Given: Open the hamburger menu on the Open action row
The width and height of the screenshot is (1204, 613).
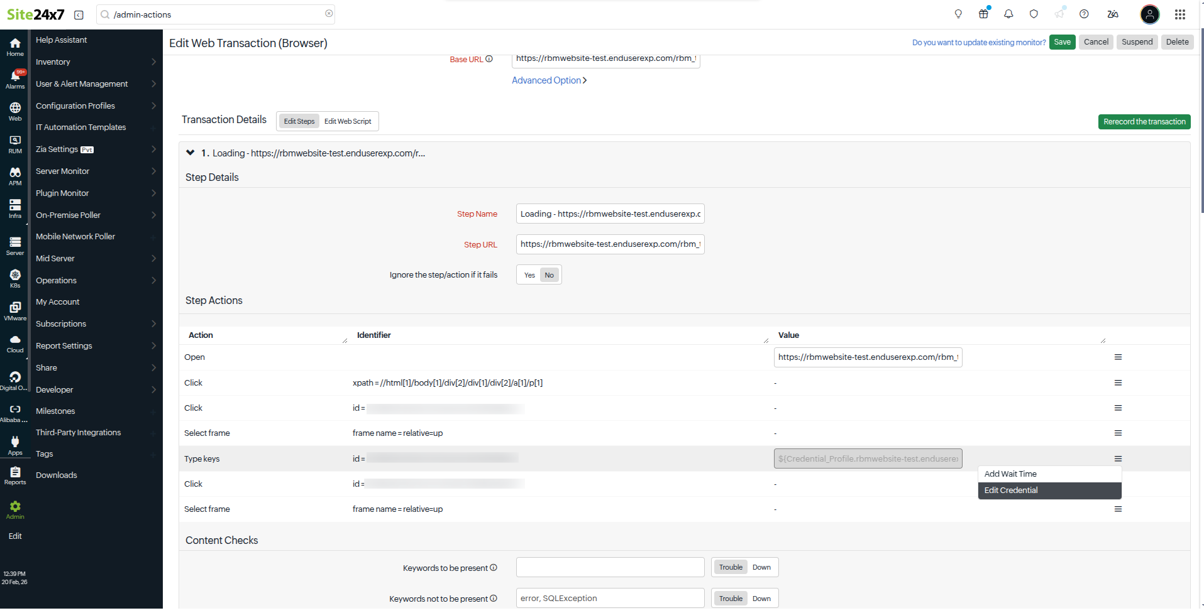Looking at the screenshot, I should pyautogui.click(x=1118, y=357).
